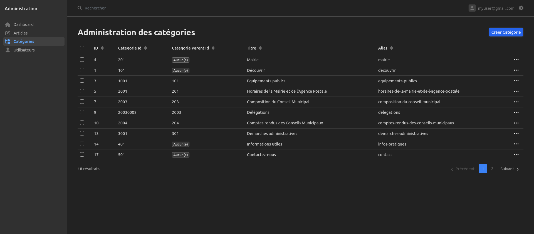Image resolution: width=534 pixels, height=234 pixels.
Task: Click the Administration sidebar title
Action: pyautogui.click(x=21, y=9)
